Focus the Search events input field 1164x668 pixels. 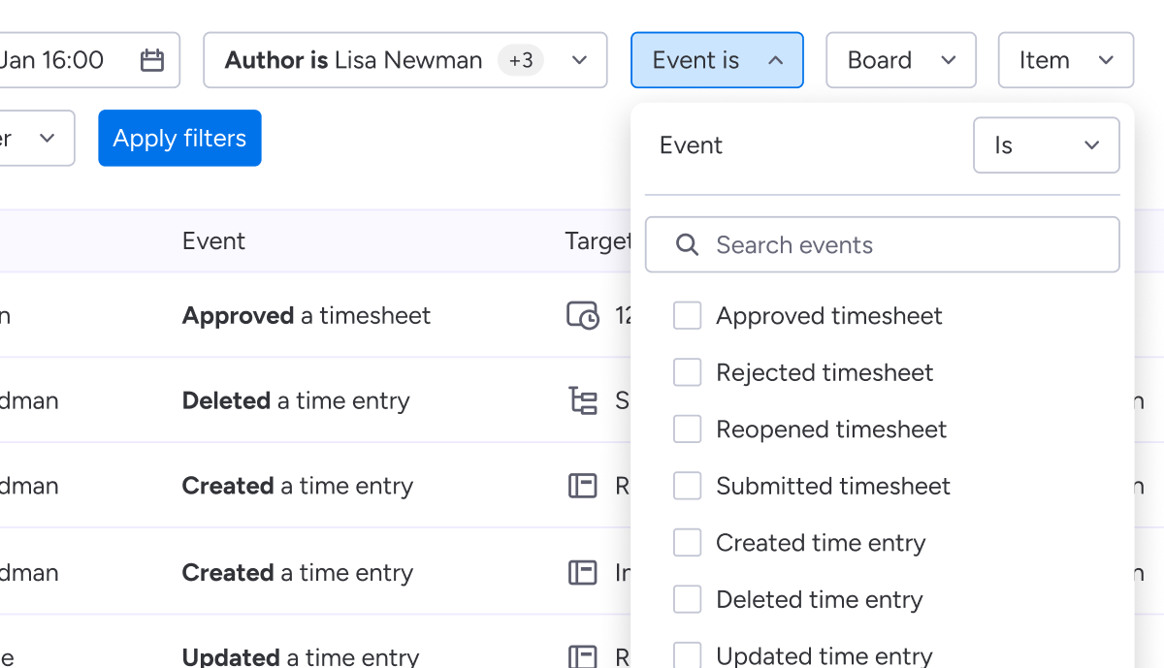click(x=902, y=245)
